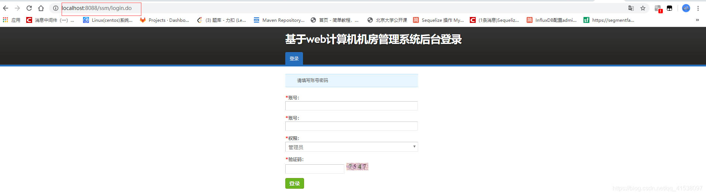
Task: Click the browser back arrow
Action: [x=6, y=8]
